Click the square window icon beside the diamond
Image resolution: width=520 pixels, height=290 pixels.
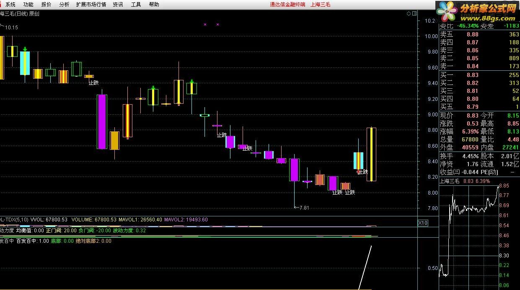pos(414,13)
